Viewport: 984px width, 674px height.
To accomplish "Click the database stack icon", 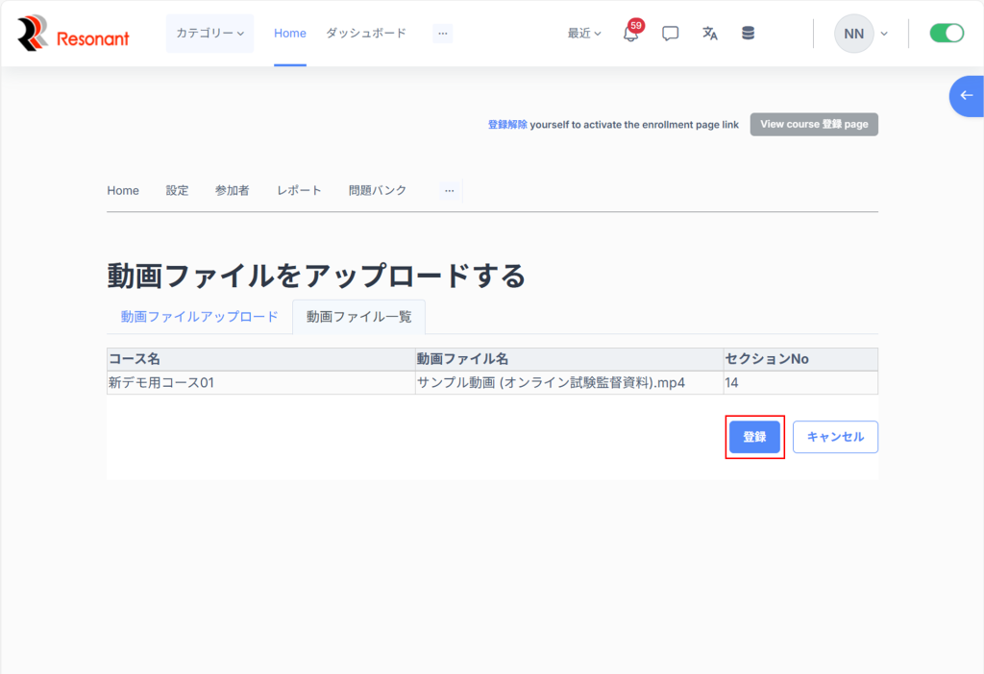I will (749, 34).
